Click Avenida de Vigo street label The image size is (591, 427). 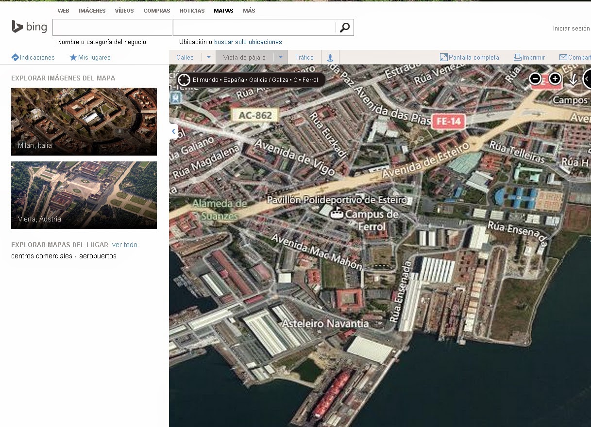[294, 158]
